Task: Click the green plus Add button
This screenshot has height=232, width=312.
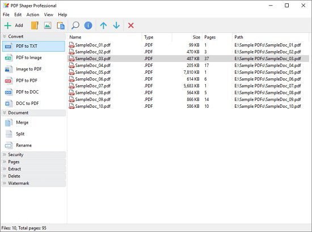Action: pos(14,26)
